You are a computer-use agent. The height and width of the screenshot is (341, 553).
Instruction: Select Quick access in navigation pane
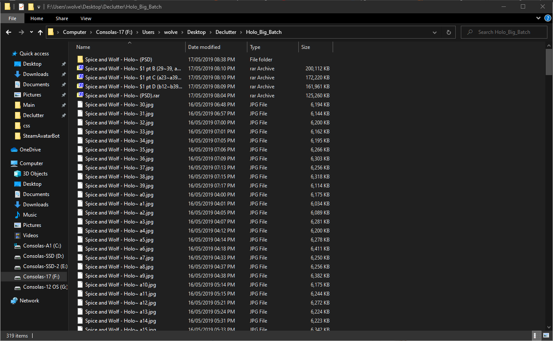coord(34,54)
